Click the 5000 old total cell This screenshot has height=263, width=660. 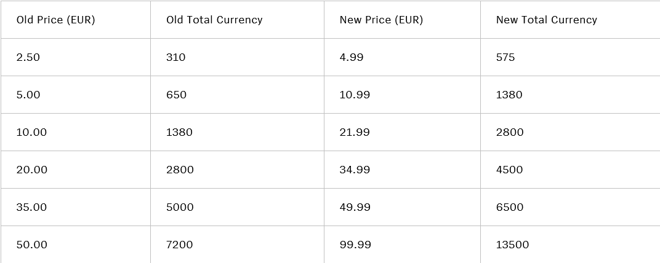click(x=180, y=207)
